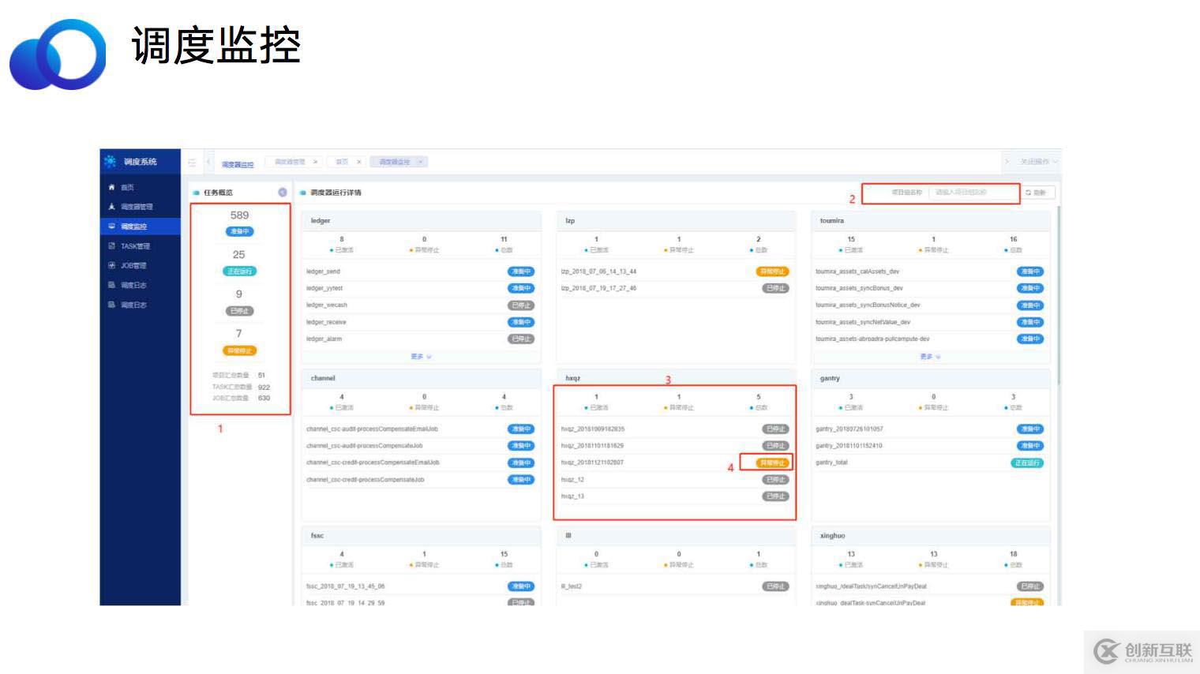Screen dimensions: 1200x674
Task: Select channel_csc-audit-processCompensateEmailJob row
Action: [421, 429]
